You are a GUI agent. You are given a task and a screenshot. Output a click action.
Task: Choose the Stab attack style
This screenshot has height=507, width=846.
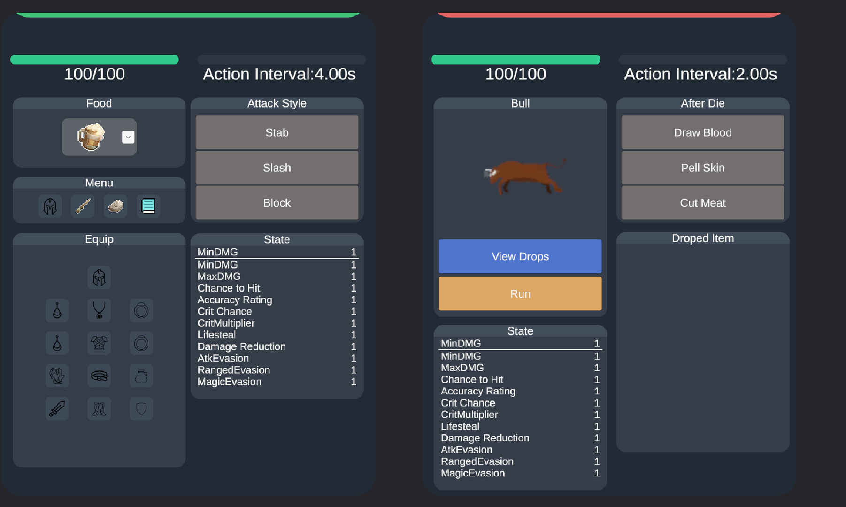[277, 132]
